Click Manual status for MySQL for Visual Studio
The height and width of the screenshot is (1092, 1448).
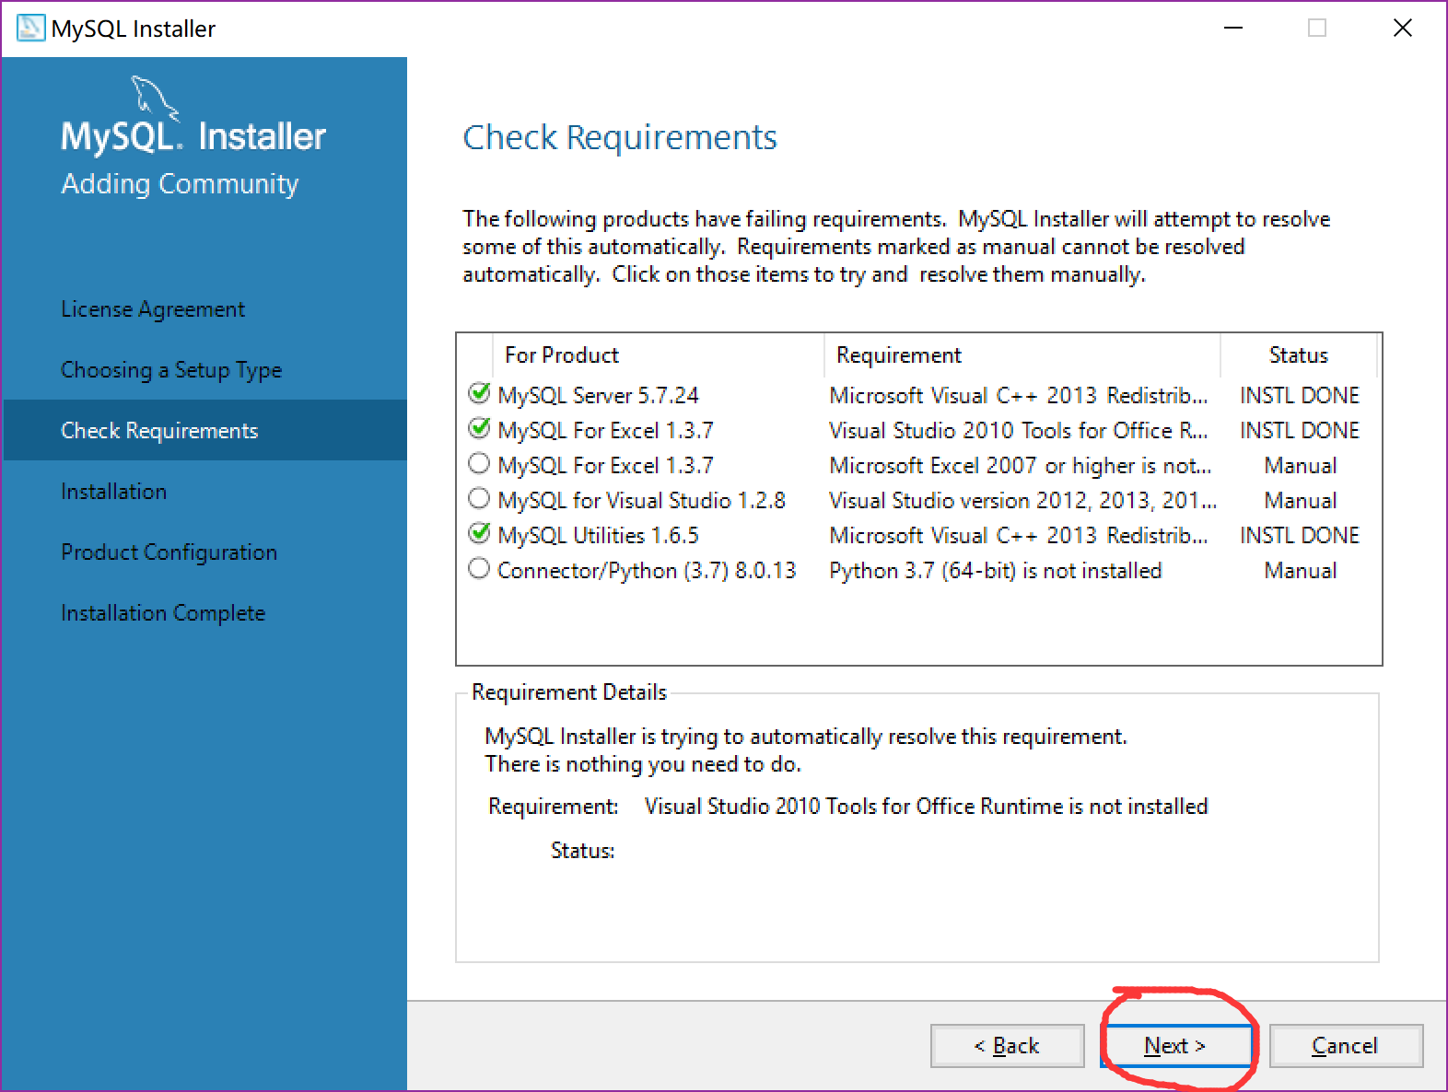(x=1301, y=500)
